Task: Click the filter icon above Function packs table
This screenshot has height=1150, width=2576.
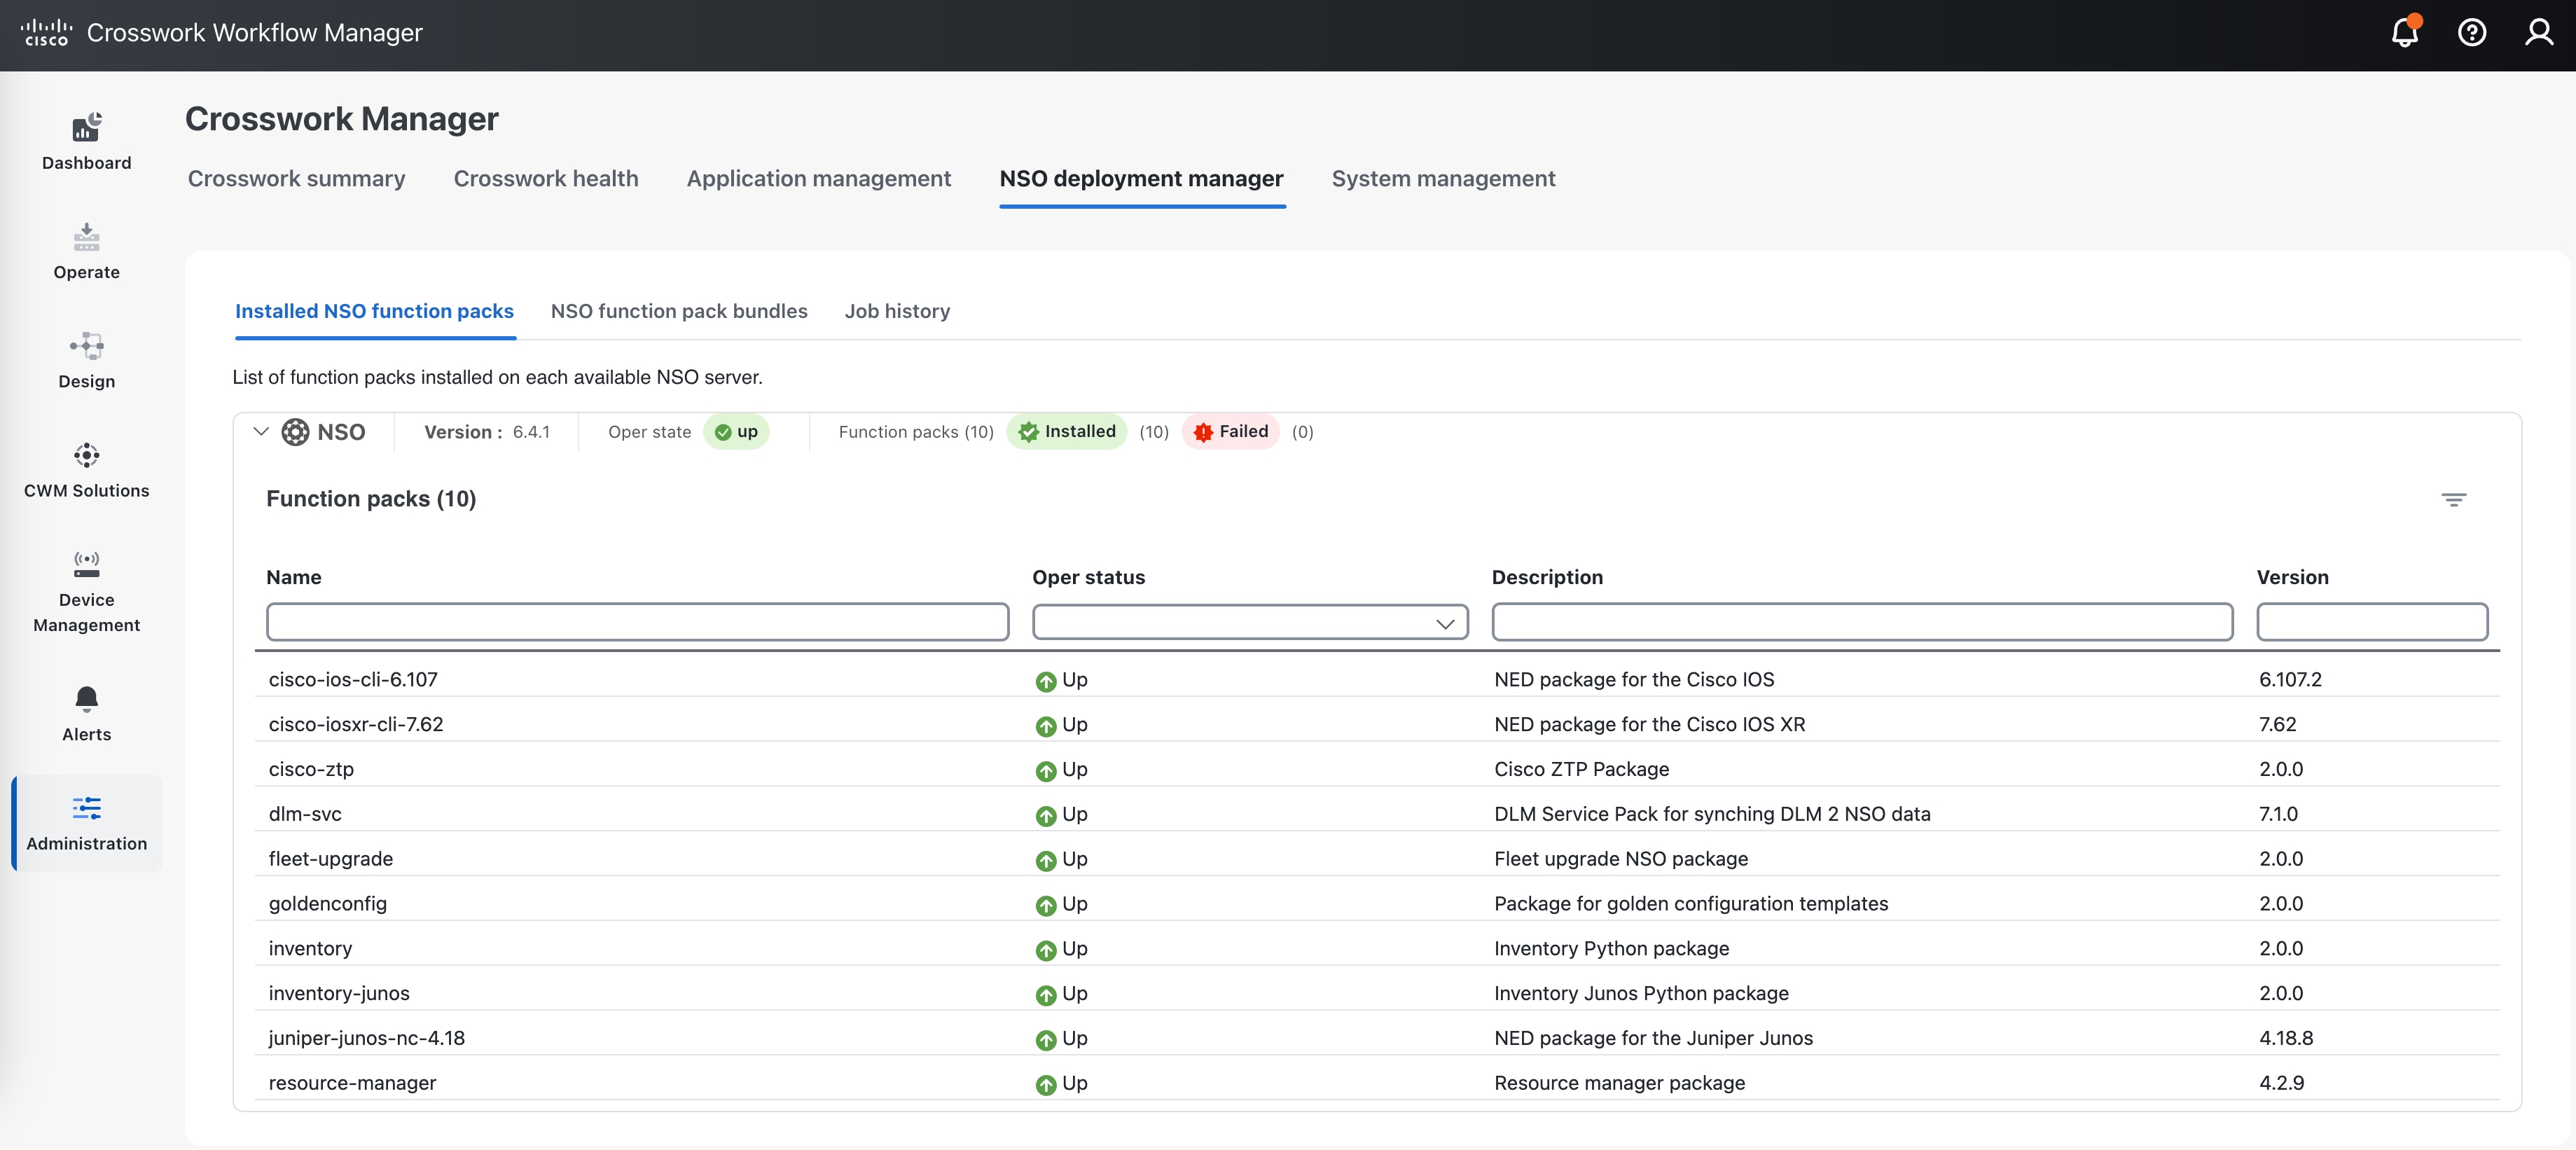Action: (x=2453, y=499)
